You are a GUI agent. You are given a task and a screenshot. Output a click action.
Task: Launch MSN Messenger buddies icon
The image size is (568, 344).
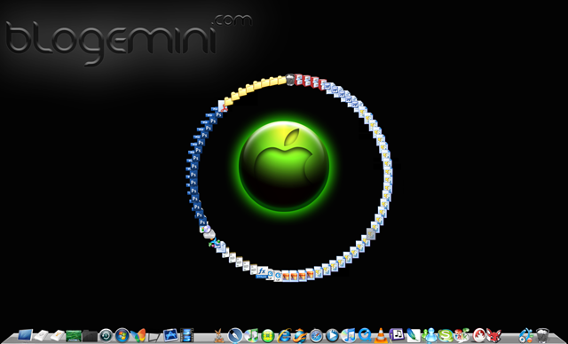[430, 335]
